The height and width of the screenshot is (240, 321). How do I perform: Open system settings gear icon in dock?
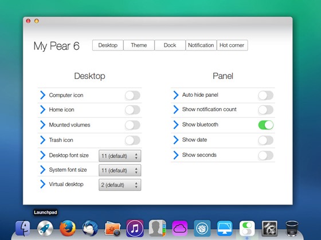[x=269, y=229]
